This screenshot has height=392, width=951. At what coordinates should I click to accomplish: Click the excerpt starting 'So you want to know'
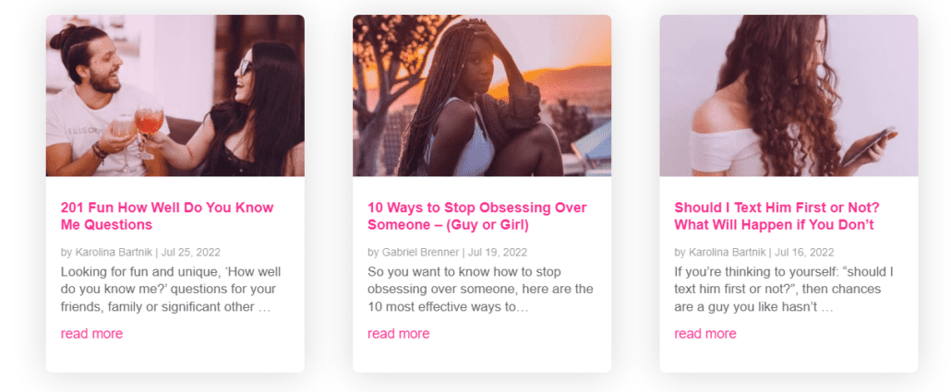(480, 289)
